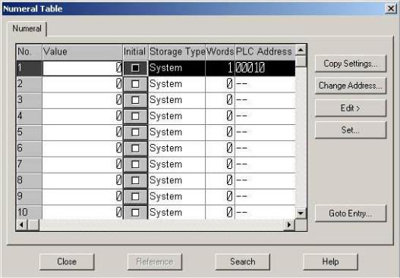Viewport: 400px width, 278px height.
Task: Click the PLC Address cell of row 2
Action: (265, 84)
